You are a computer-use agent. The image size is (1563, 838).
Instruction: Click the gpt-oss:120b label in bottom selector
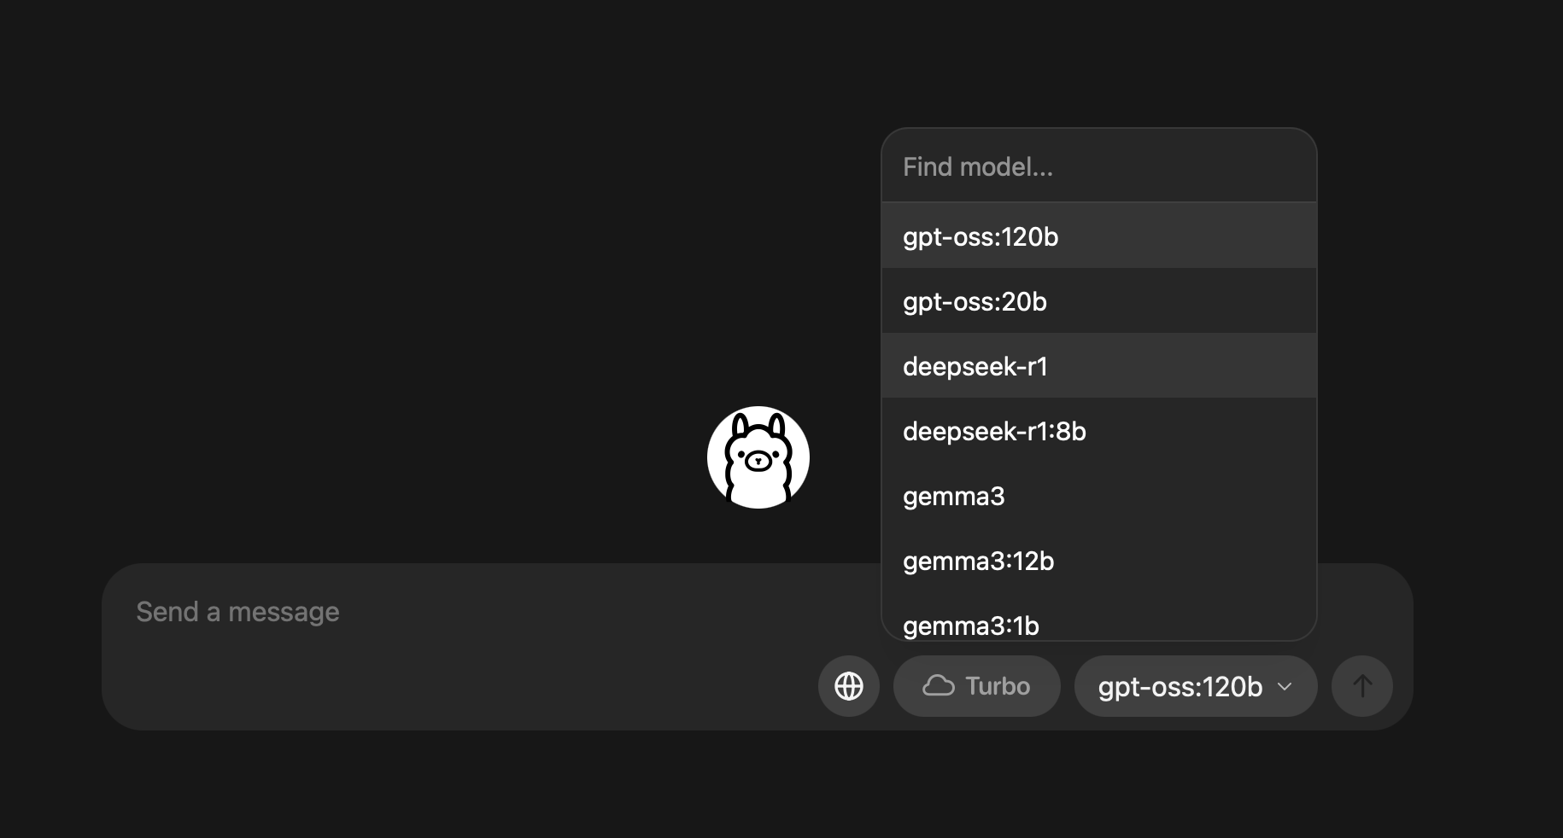[x=1180, y=687]
